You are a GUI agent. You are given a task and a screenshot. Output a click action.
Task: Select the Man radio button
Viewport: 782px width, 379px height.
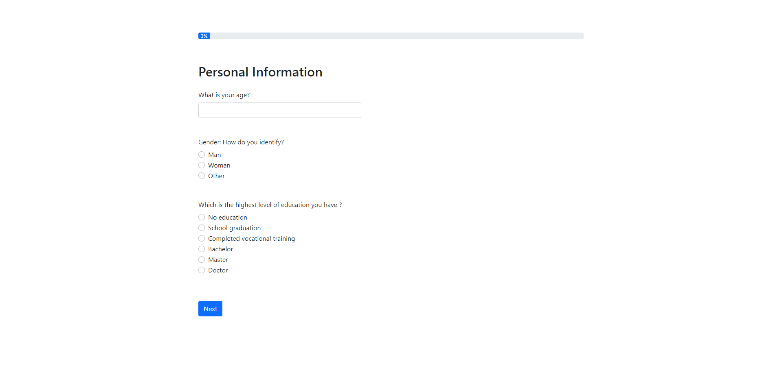point(202,155)
